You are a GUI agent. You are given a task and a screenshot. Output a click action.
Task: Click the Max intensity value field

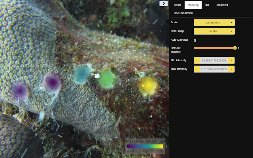(x=213, y=69)
